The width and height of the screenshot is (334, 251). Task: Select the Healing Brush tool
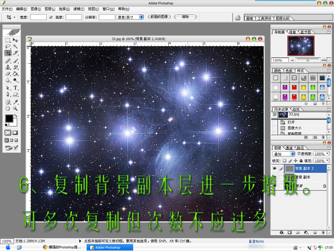[x=8, y=61]
